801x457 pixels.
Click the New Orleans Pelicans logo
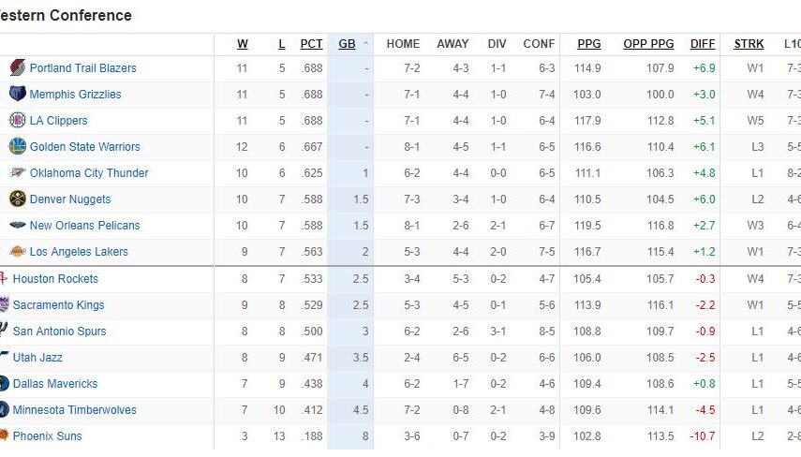(x=18, y=226)
